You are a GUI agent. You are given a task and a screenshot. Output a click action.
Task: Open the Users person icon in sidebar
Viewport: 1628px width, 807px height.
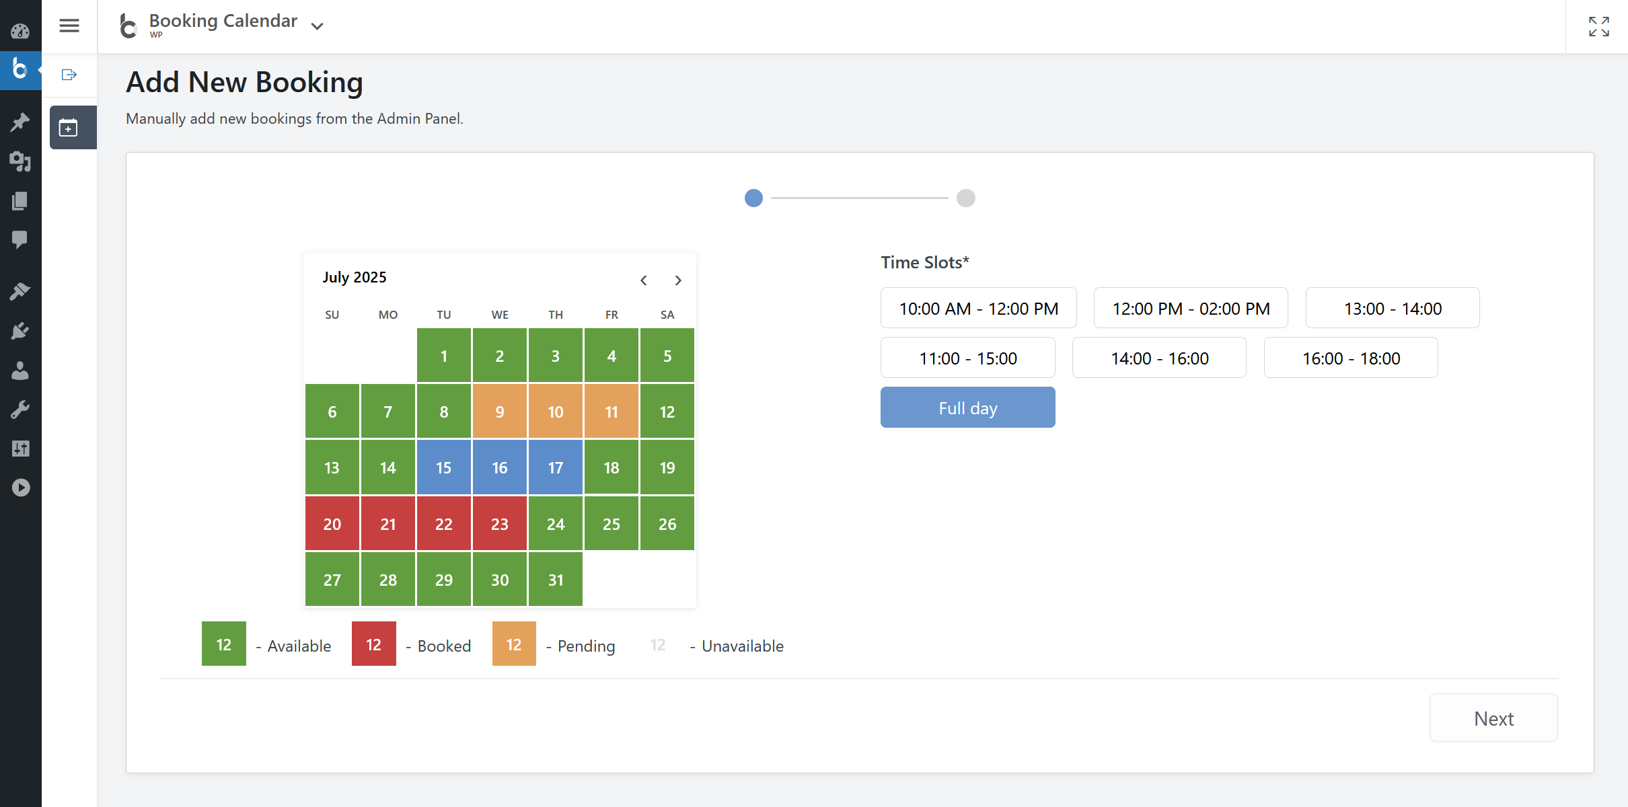tap(20, 370)
